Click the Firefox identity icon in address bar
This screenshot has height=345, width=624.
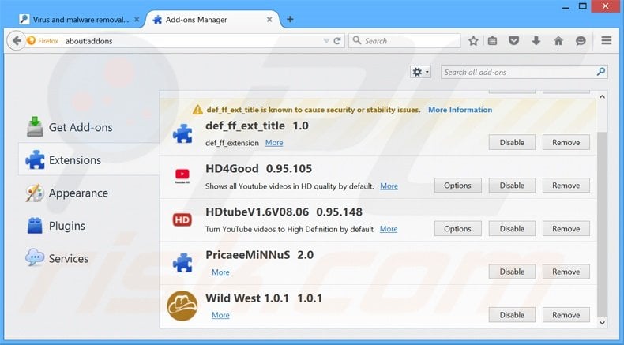[x=32, y=40]
